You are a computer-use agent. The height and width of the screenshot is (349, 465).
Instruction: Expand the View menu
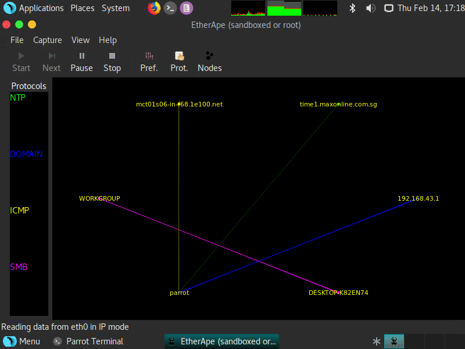point(80,40)
